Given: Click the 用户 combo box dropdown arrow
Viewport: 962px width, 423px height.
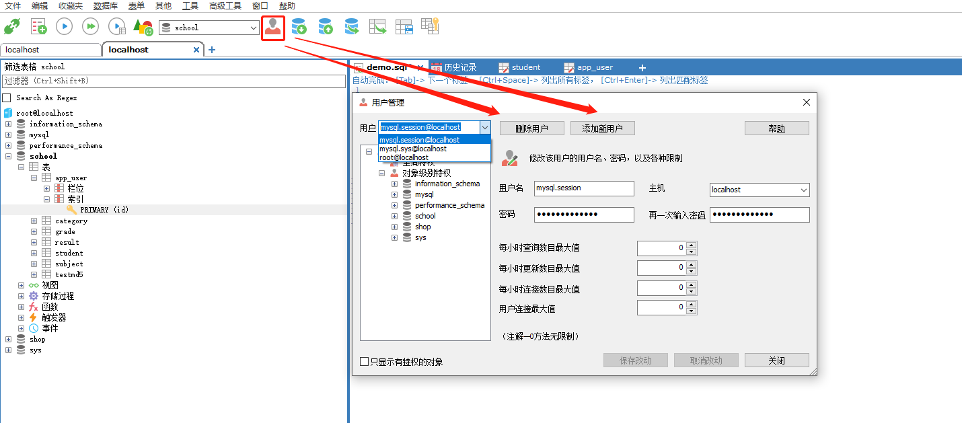Looking at the screenshot, I should click(485, 127).
